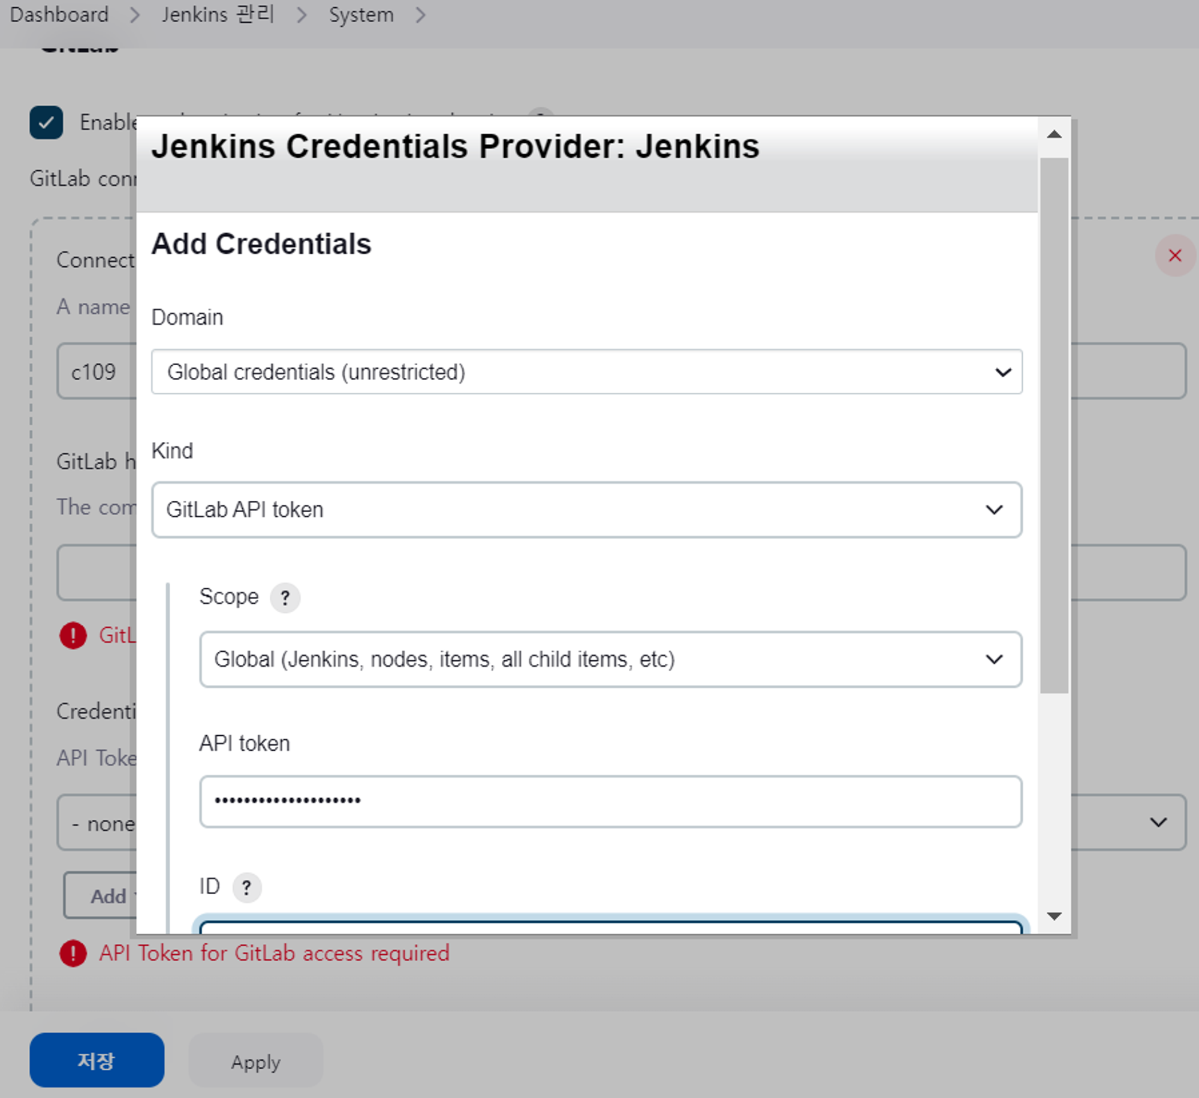Open the ID help icon
This screenshot has width=1199, height=1098.
pos(247,887)
